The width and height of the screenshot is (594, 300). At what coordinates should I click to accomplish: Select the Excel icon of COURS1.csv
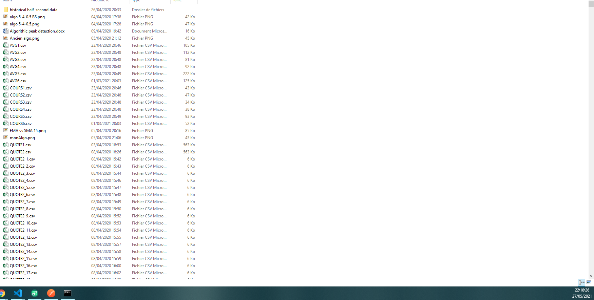[x=6, y=88]
